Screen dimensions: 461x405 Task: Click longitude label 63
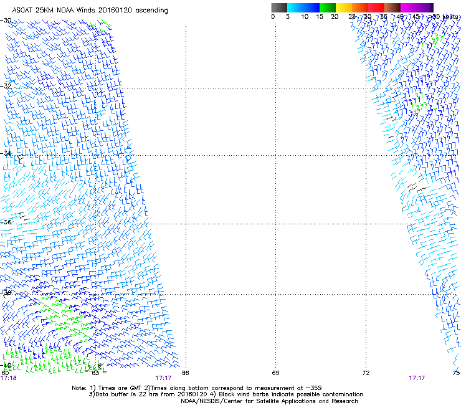tap(95, 373)
